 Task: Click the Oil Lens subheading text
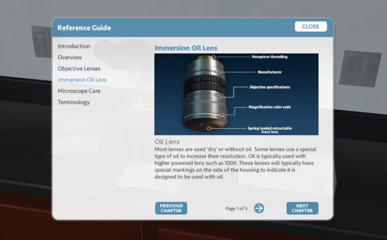click(167, 142)
